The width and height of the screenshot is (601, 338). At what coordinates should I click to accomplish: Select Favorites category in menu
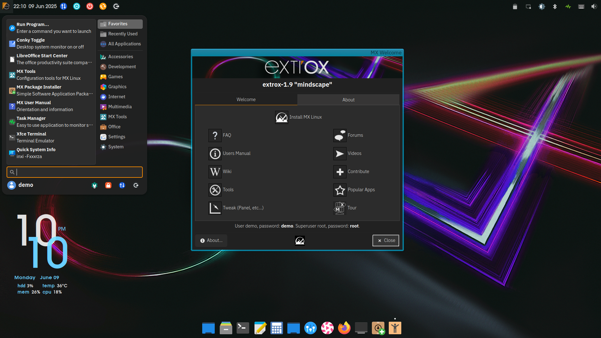[x=120, y=24]
